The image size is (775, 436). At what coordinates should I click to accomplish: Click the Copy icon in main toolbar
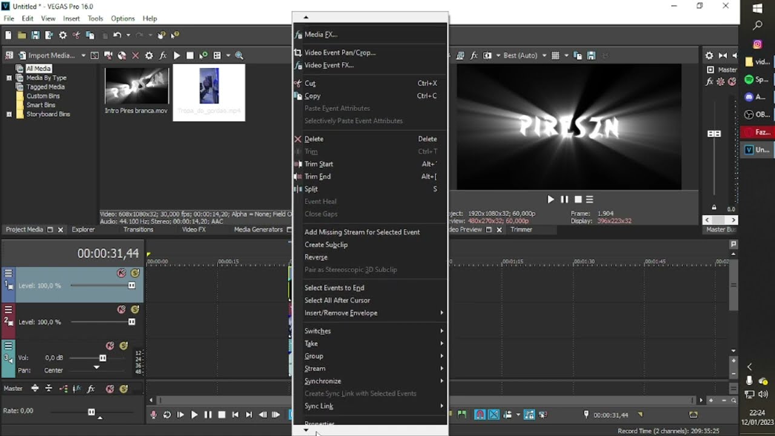click(90, 35)
